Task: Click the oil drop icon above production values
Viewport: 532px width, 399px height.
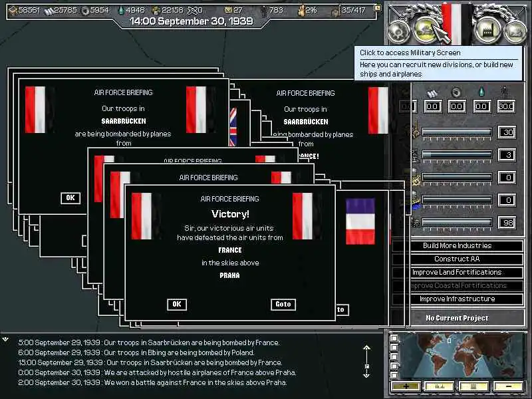Action: coord(481,92)
